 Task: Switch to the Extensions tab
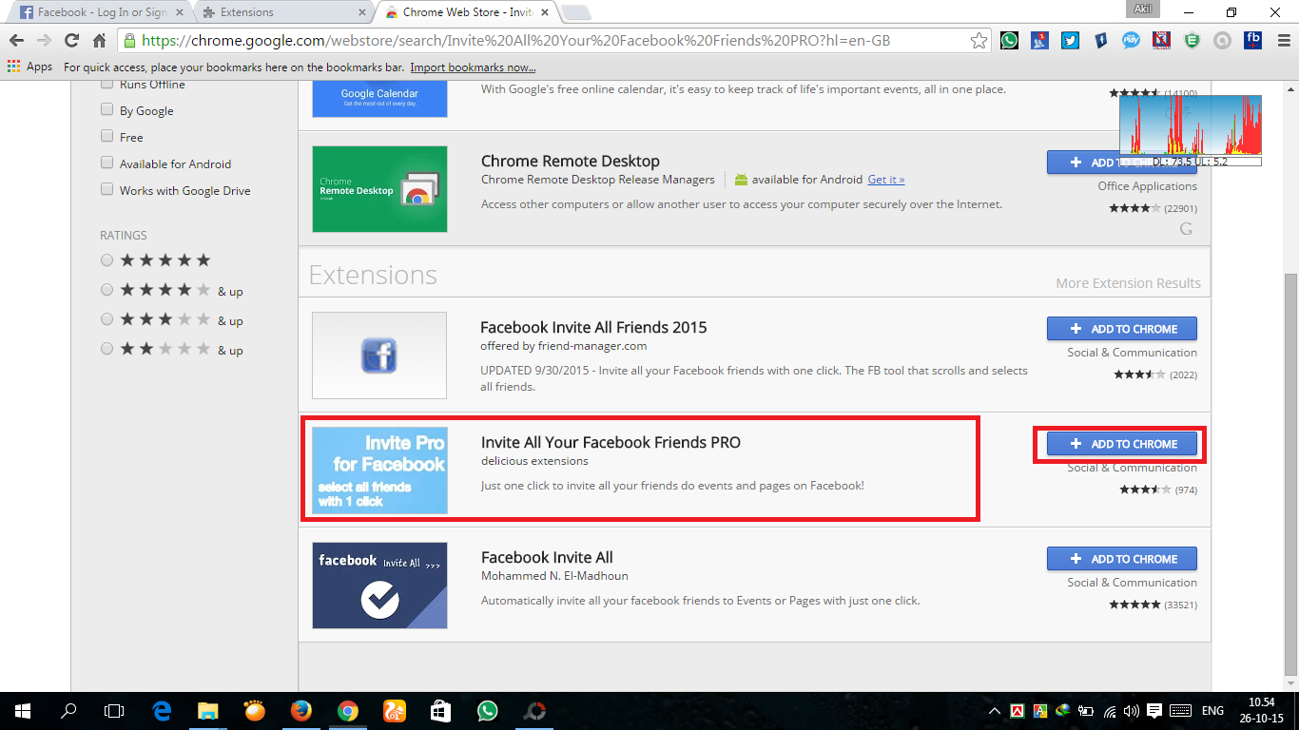(x=284, y=12)
